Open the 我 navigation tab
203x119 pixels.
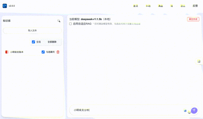172,6
